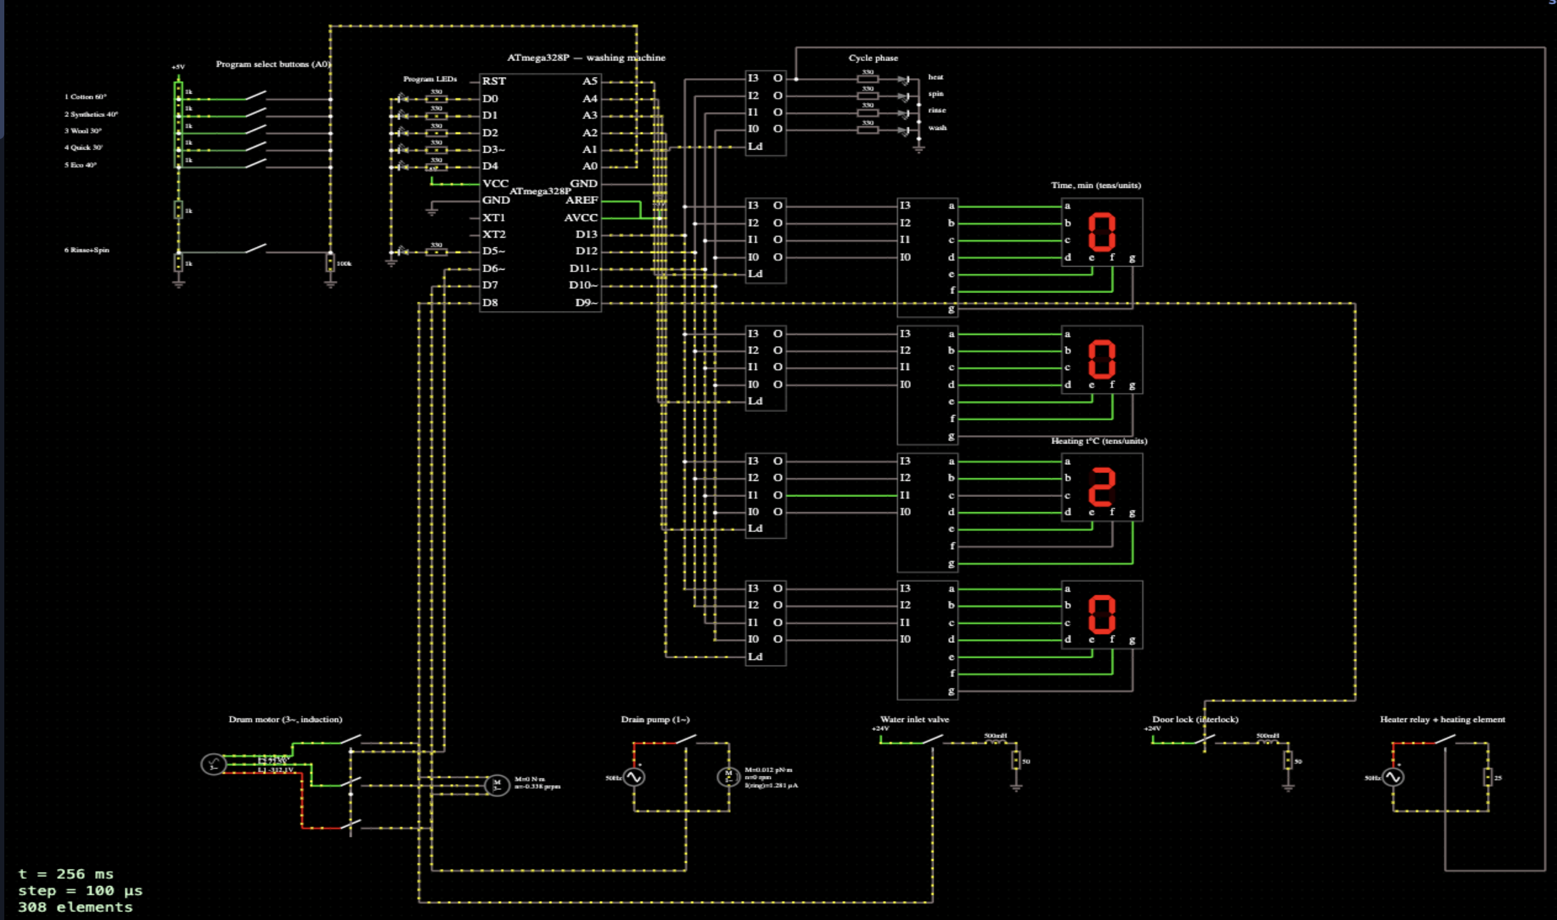
Task: Click the 'step = 100 µs' readout
Action: 80,891
